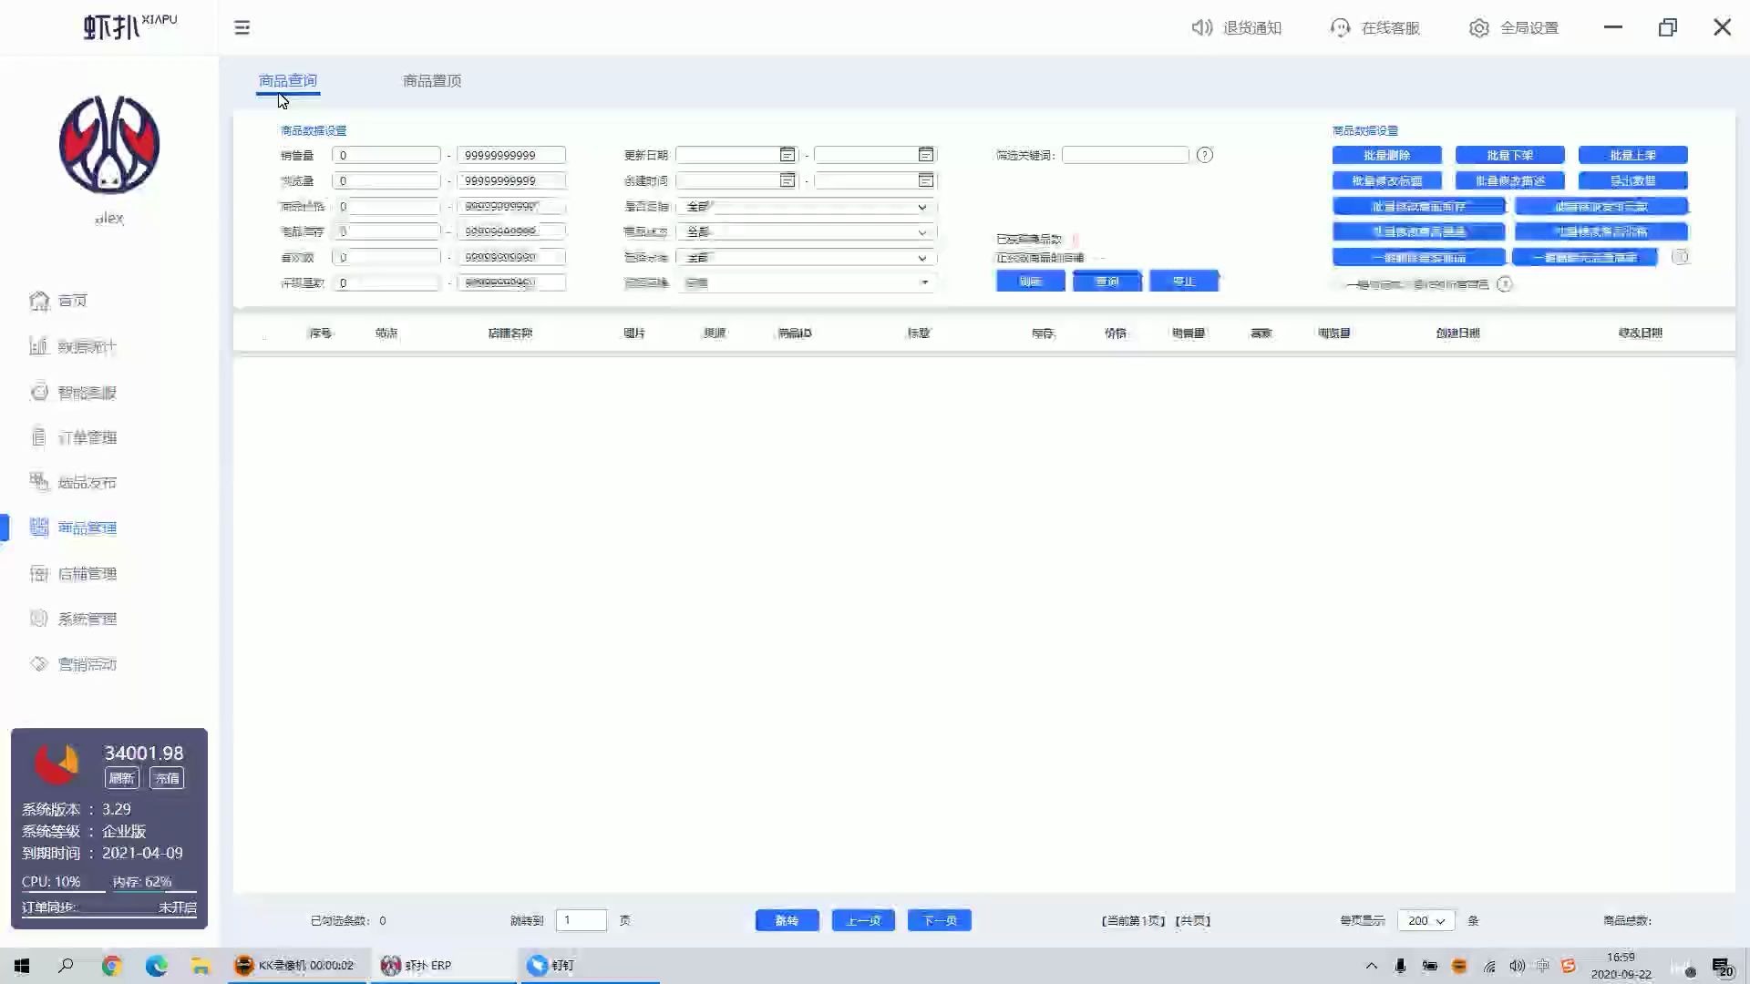
Task: Open 在线客服 online support
Action: click(x=1375, y=27)
